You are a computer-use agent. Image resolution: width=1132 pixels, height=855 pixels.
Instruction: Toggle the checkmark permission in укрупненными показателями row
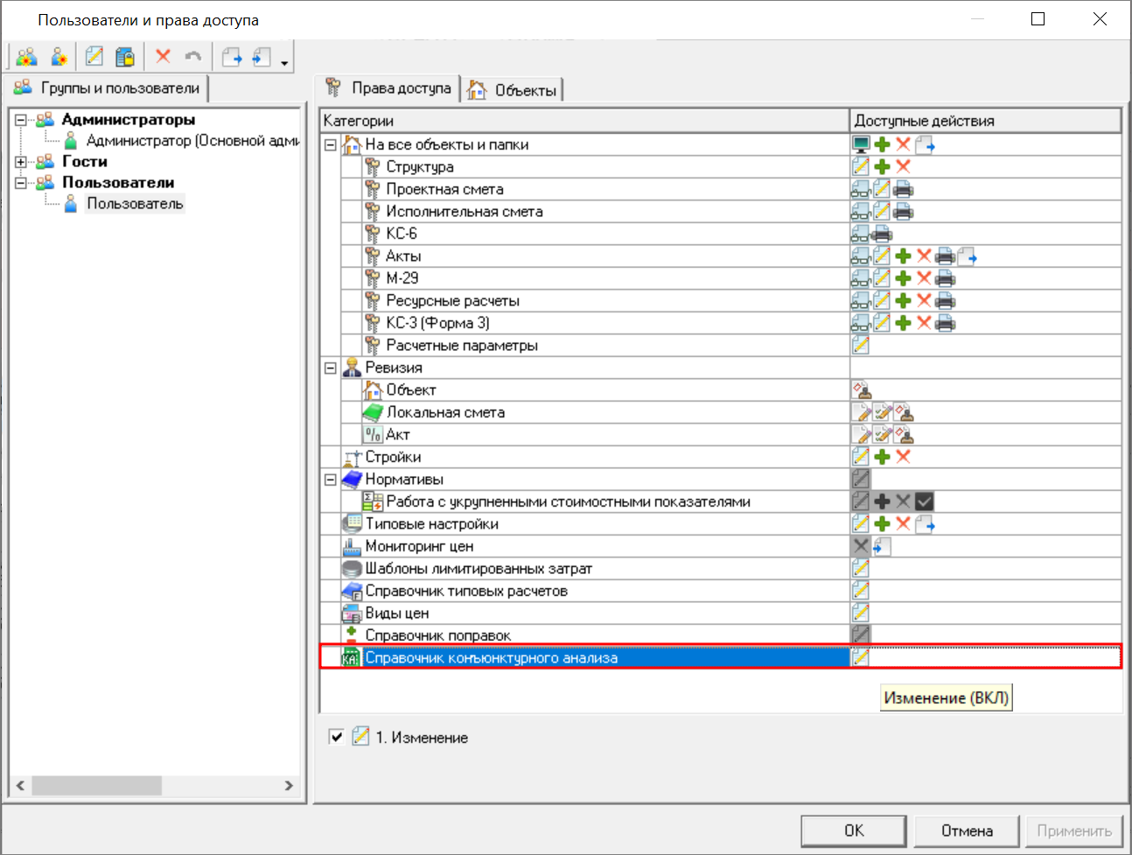(924, 501)
